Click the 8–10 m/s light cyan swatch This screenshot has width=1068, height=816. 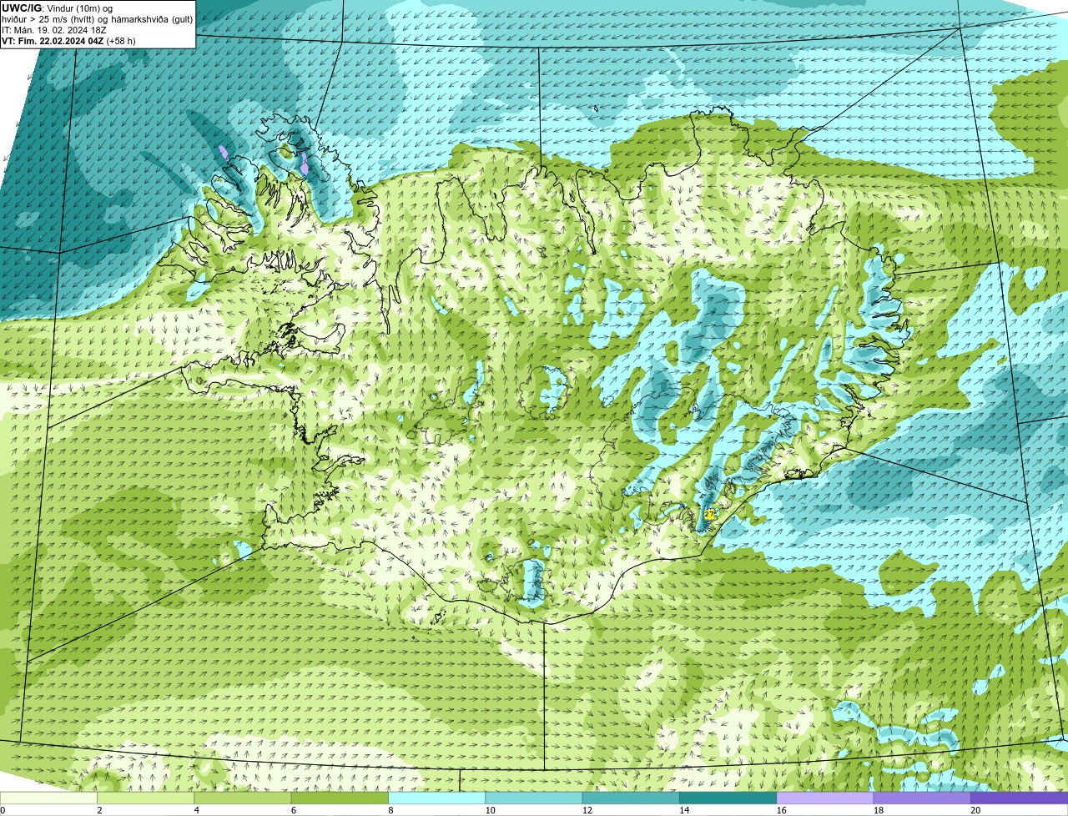pyautogui.click(x=437, y=798)
